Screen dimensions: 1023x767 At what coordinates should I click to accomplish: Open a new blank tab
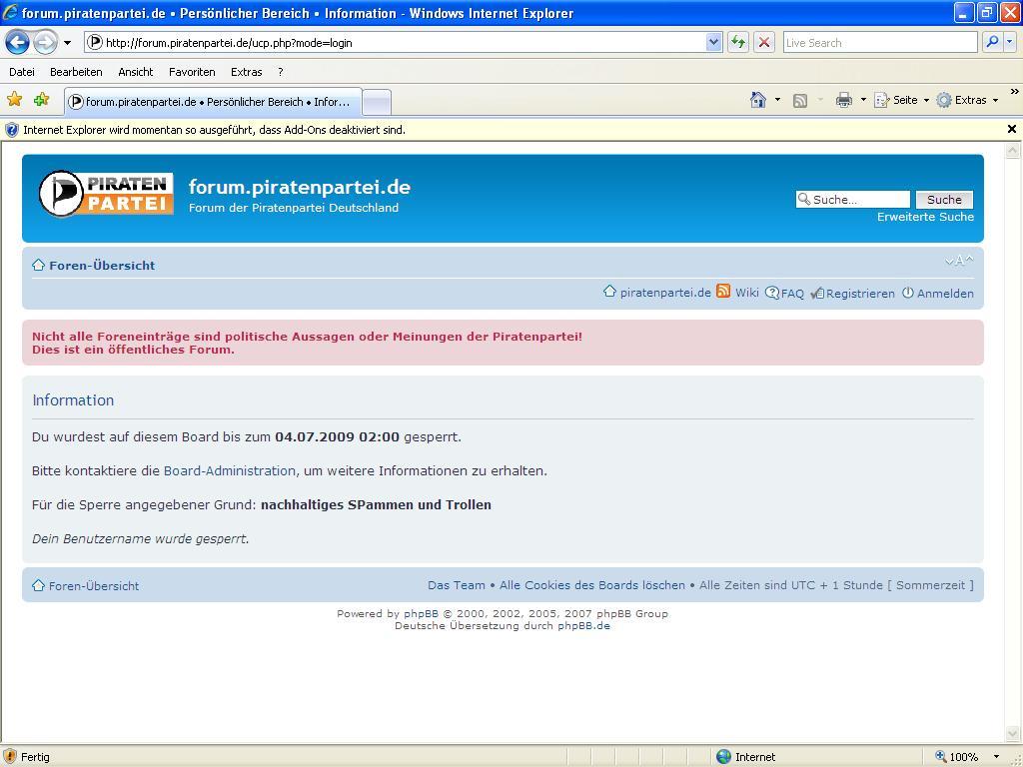click(x=377, y=103)
